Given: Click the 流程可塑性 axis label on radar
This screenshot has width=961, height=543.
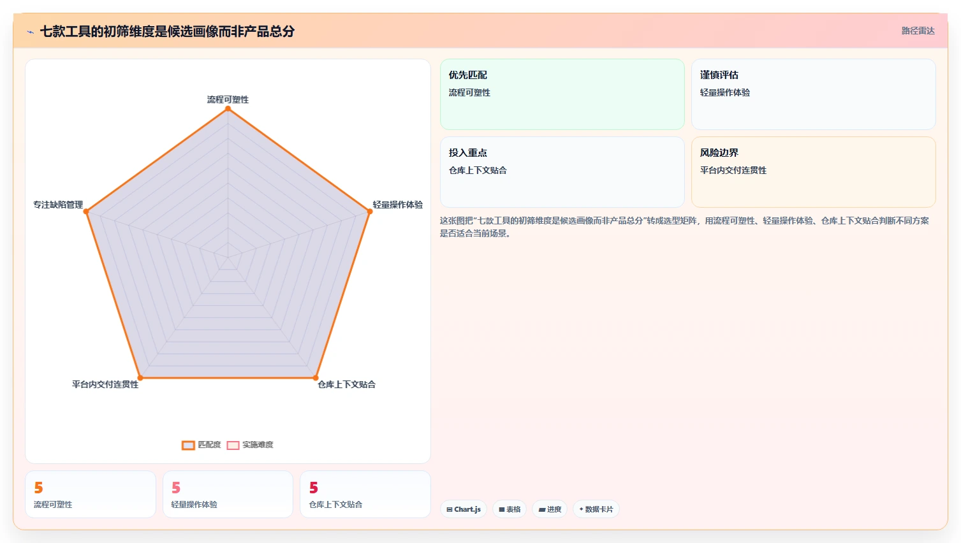Looking at the screenshot, I should [x=228, y=99].
